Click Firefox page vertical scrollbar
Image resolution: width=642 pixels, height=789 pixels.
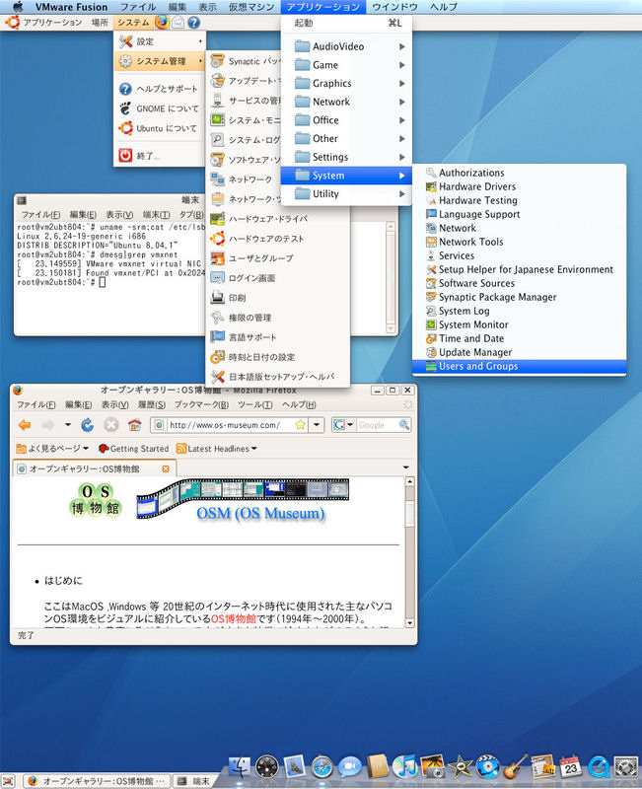(409, 552)
